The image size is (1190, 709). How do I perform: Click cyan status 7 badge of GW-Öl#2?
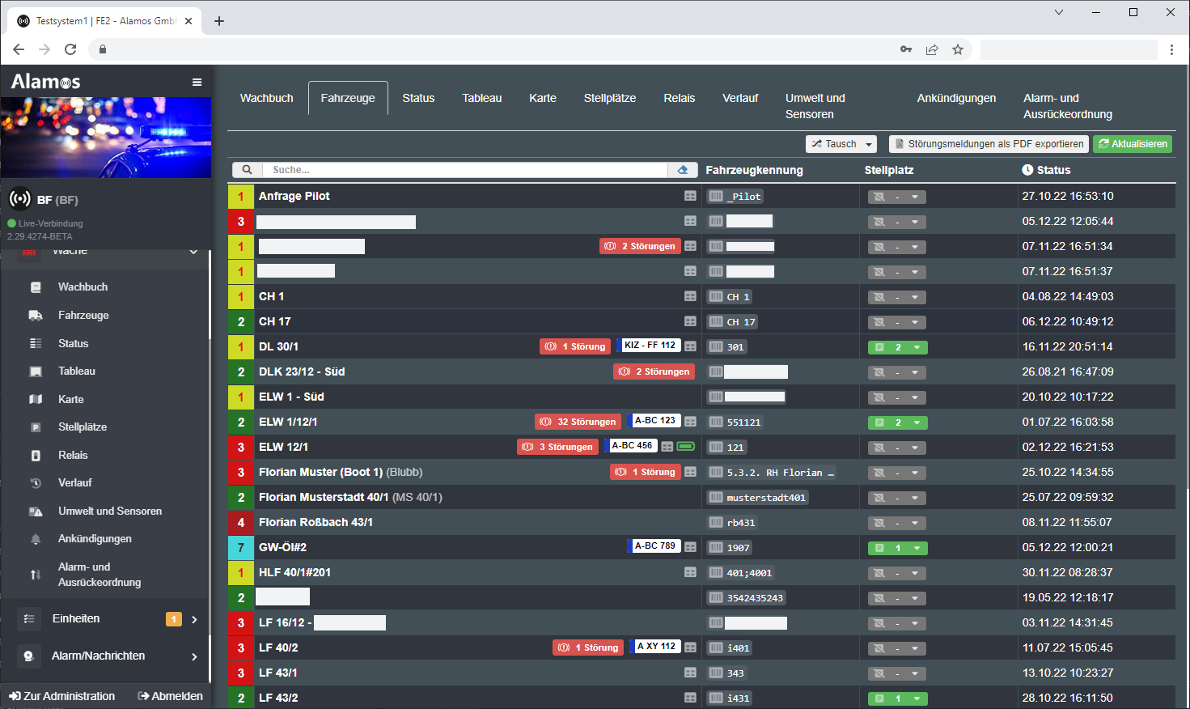(241, 548)
